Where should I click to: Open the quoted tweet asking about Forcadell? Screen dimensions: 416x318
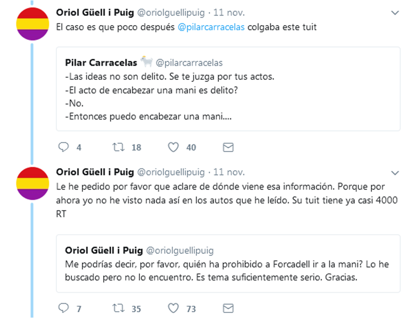(x=228, y=263)
